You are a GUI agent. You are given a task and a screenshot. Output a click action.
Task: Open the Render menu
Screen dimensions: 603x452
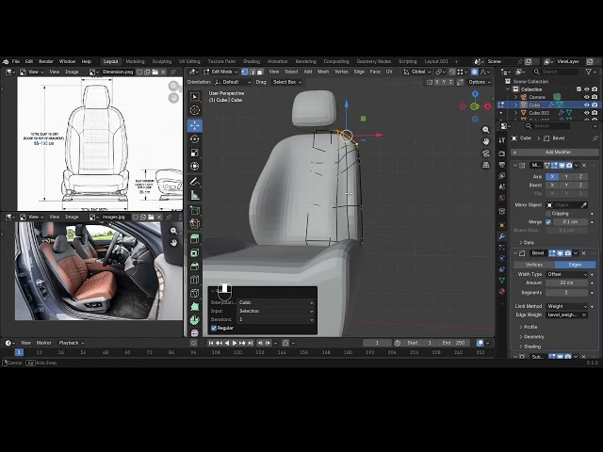(46, 61)
